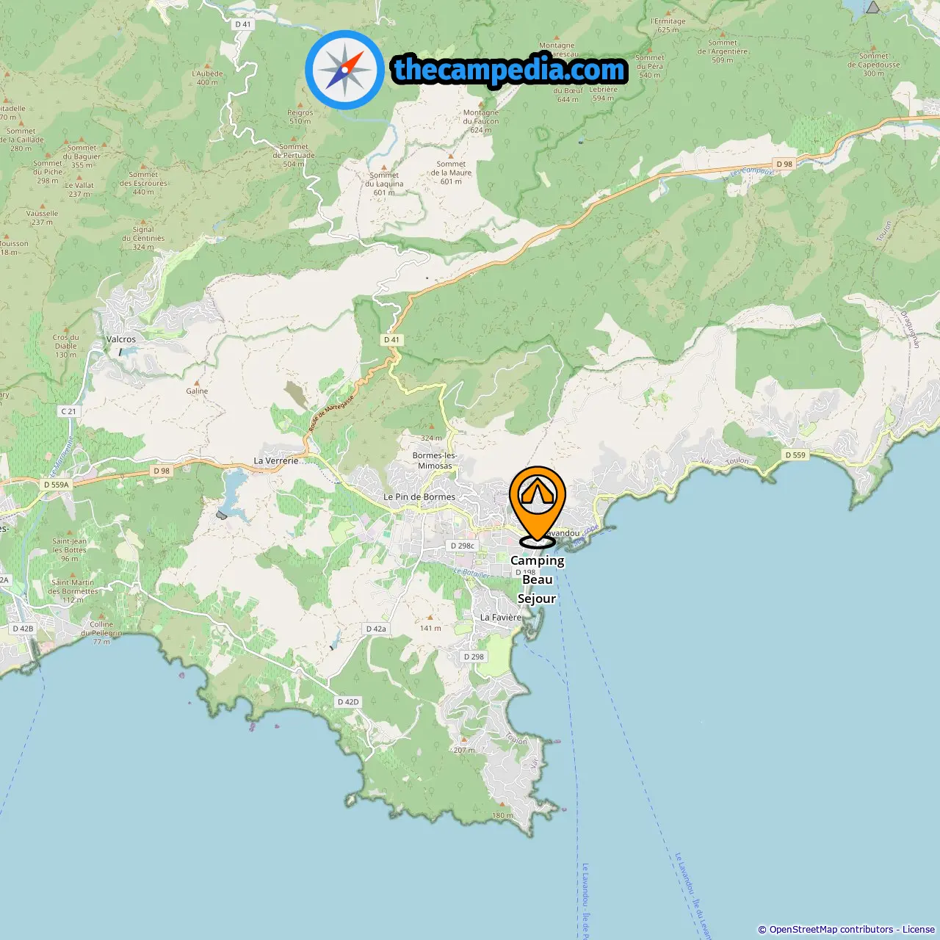Select the Le Pin de Bormes label
This screenshot has width=940, height=940.
point(419,497)
